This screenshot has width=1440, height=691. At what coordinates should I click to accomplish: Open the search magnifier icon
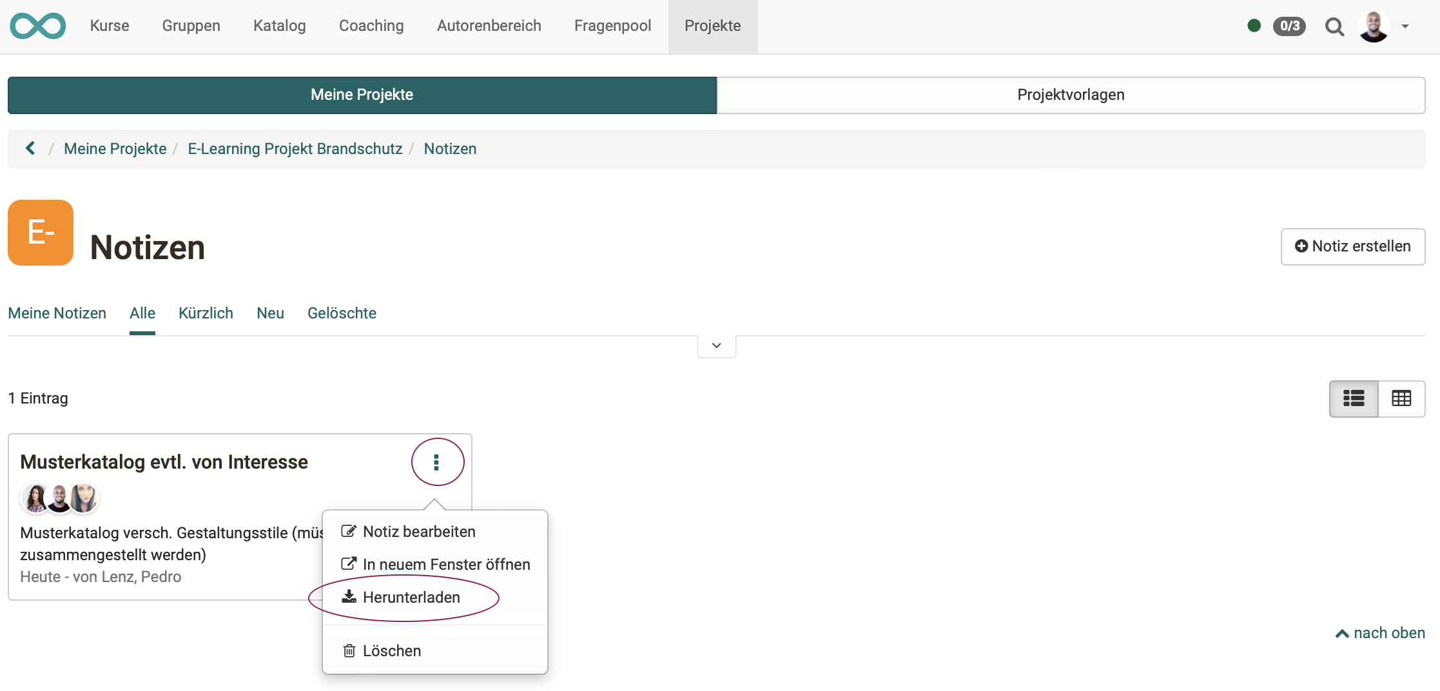1334,26
